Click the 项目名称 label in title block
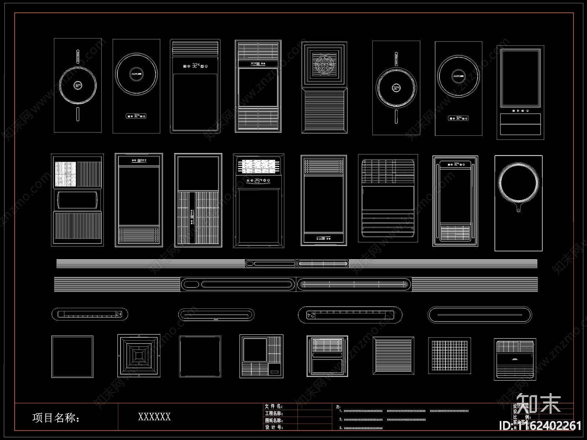Image resolution: width=587 pixels, height=440 pixels. (56, 418)
